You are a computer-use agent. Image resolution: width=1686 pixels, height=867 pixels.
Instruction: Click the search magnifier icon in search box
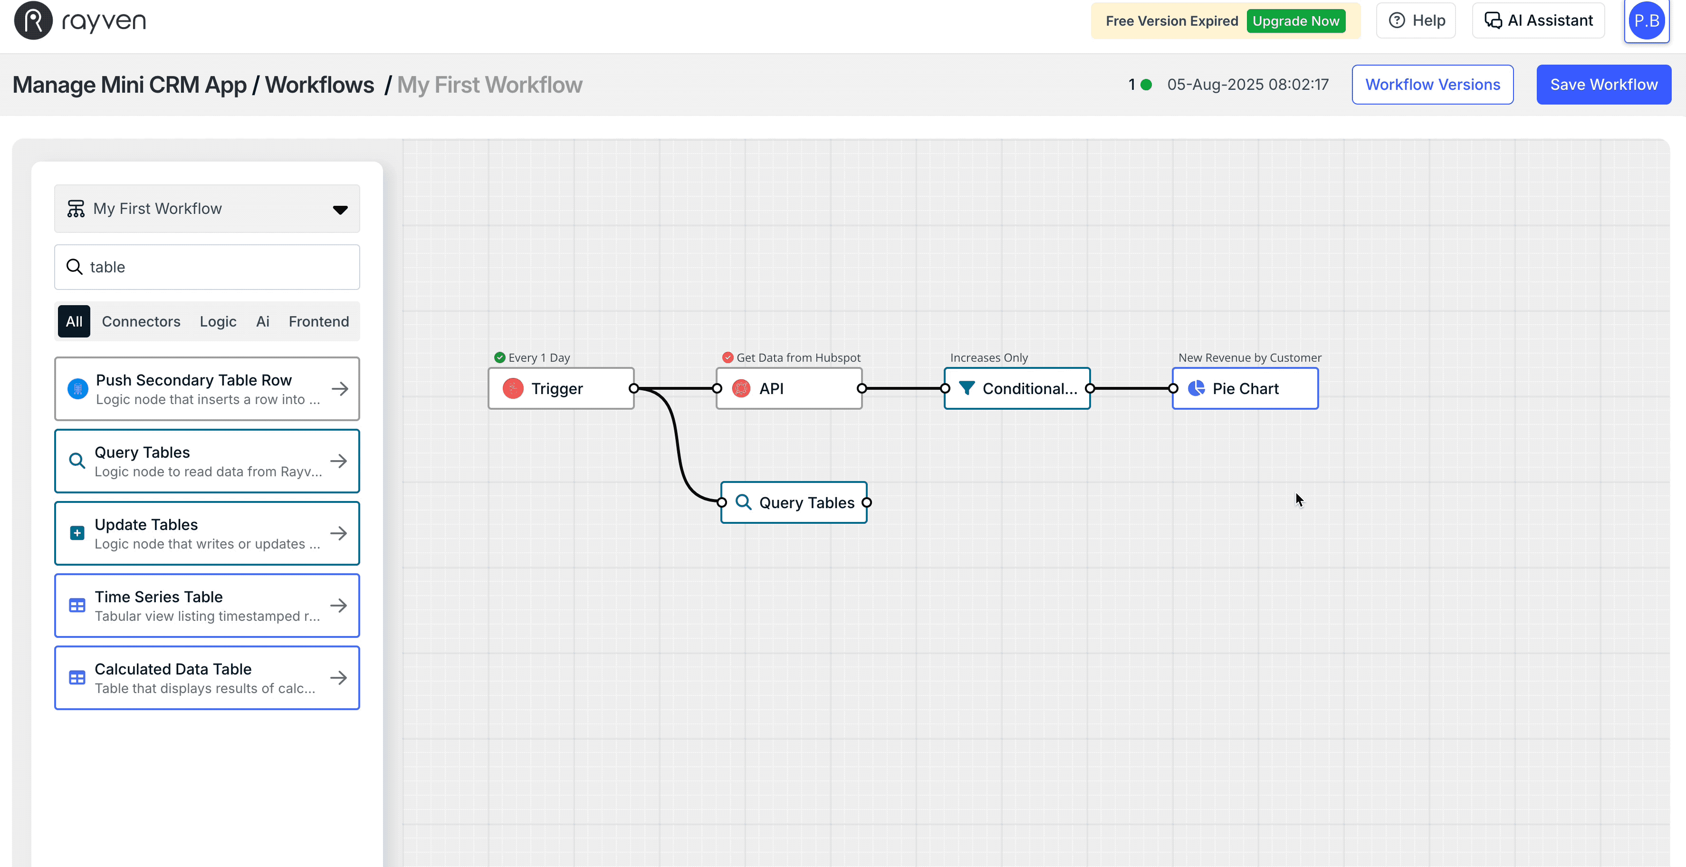[x=75, y=267]
